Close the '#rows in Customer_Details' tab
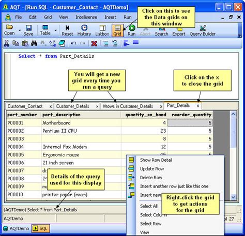The image size is (245, 236). [161, 107]
